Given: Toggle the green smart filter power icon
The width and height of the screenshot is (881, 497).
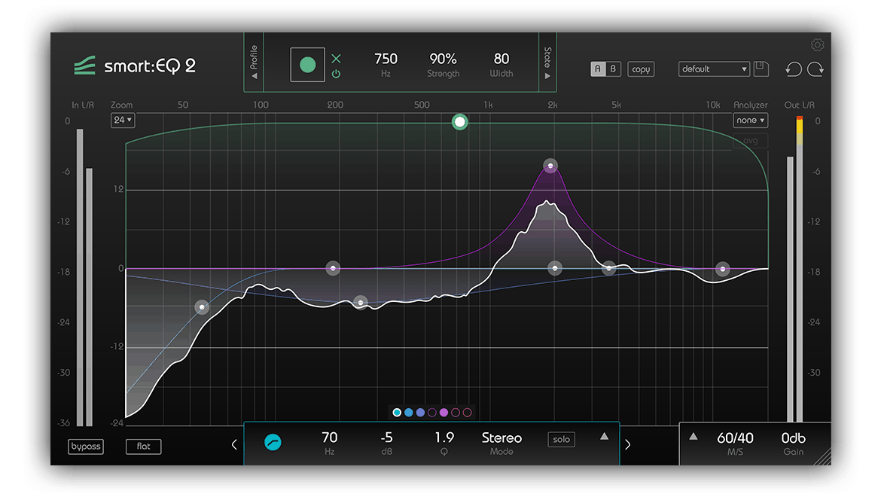Looking at the screenshot, I should (x=336, y=74).
